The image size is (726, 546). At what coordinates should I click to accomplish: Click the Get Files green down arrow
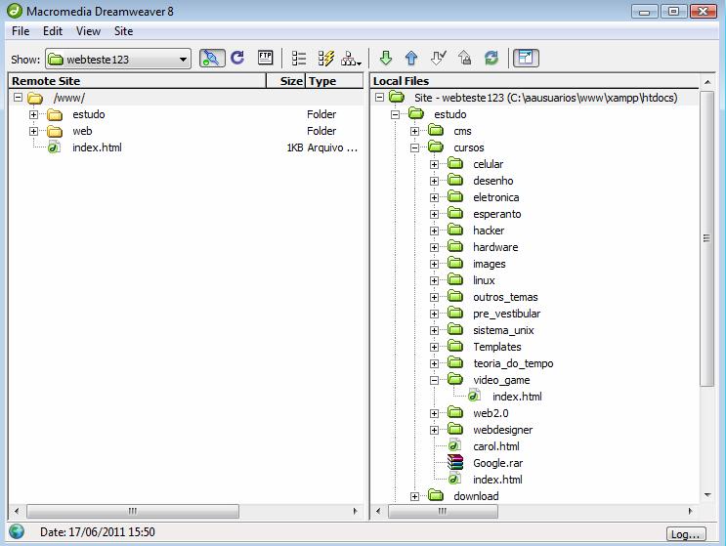385,59
